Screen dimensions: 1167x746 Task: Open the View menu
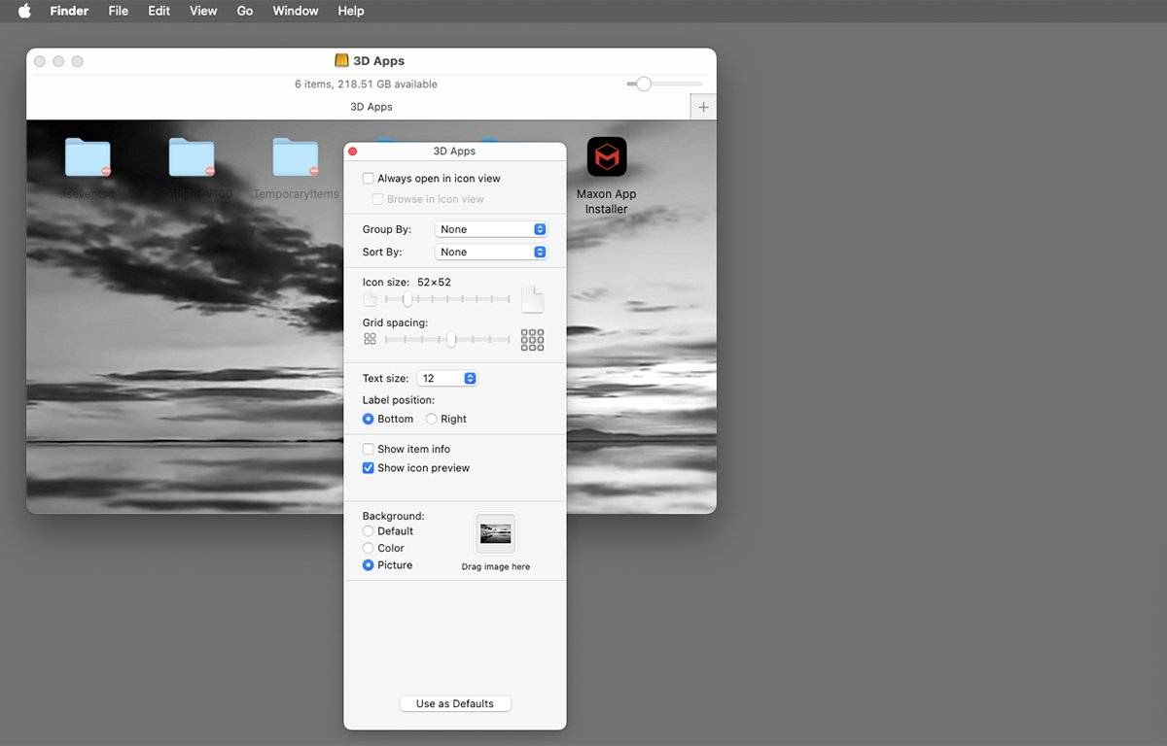click(203, 11)
